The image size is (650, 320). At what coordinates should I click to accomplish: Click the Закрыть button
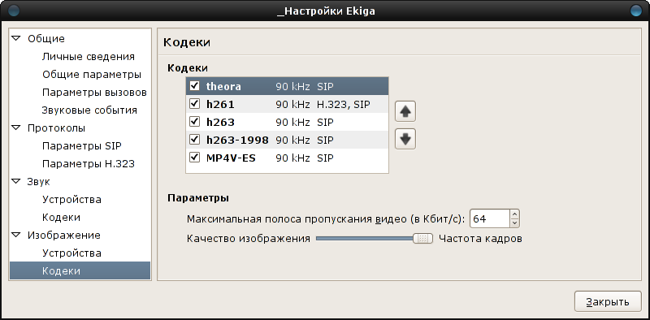(x=608, y=302)
